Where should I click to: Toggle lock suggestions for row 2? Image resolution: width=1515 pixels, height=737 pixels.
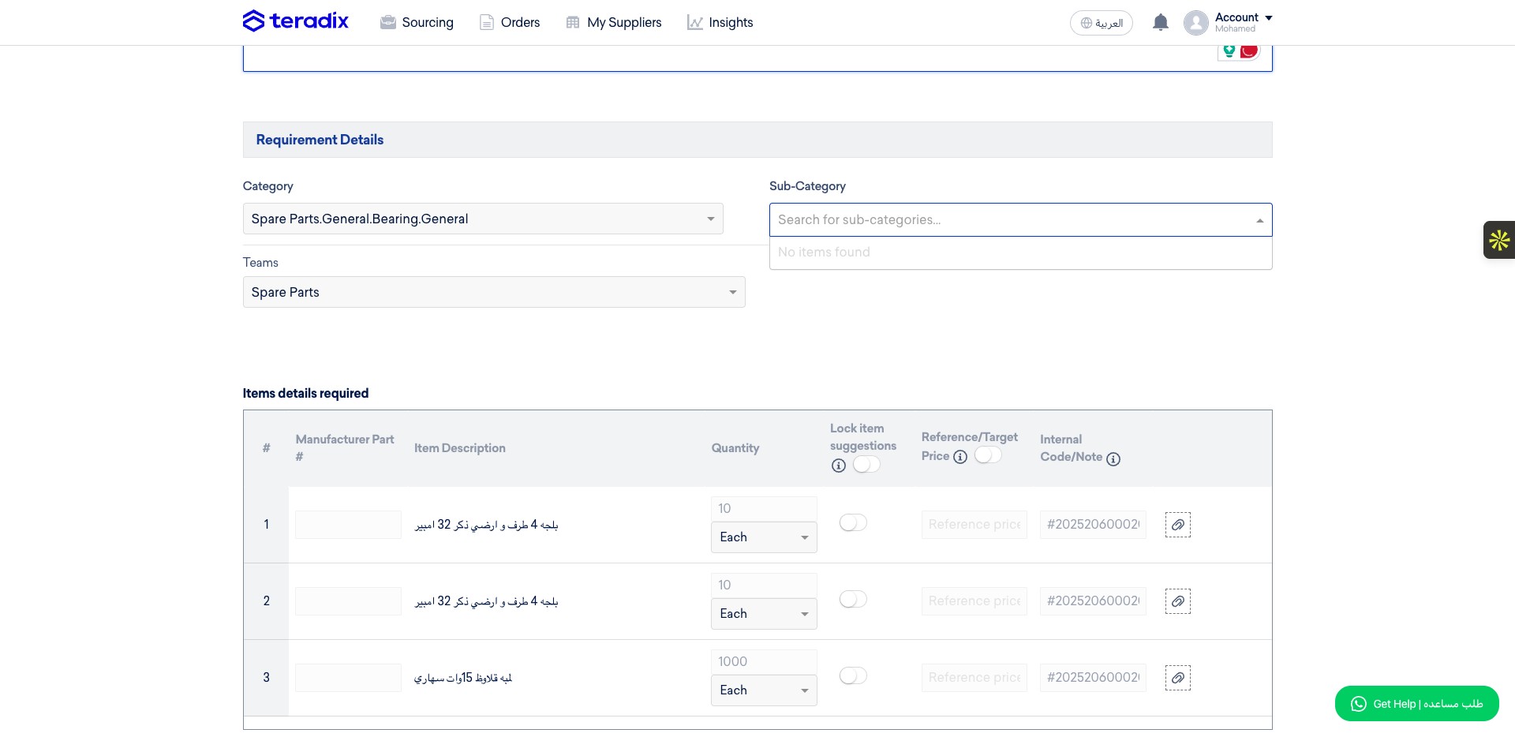pyautogui.click(x=853, y=599)
